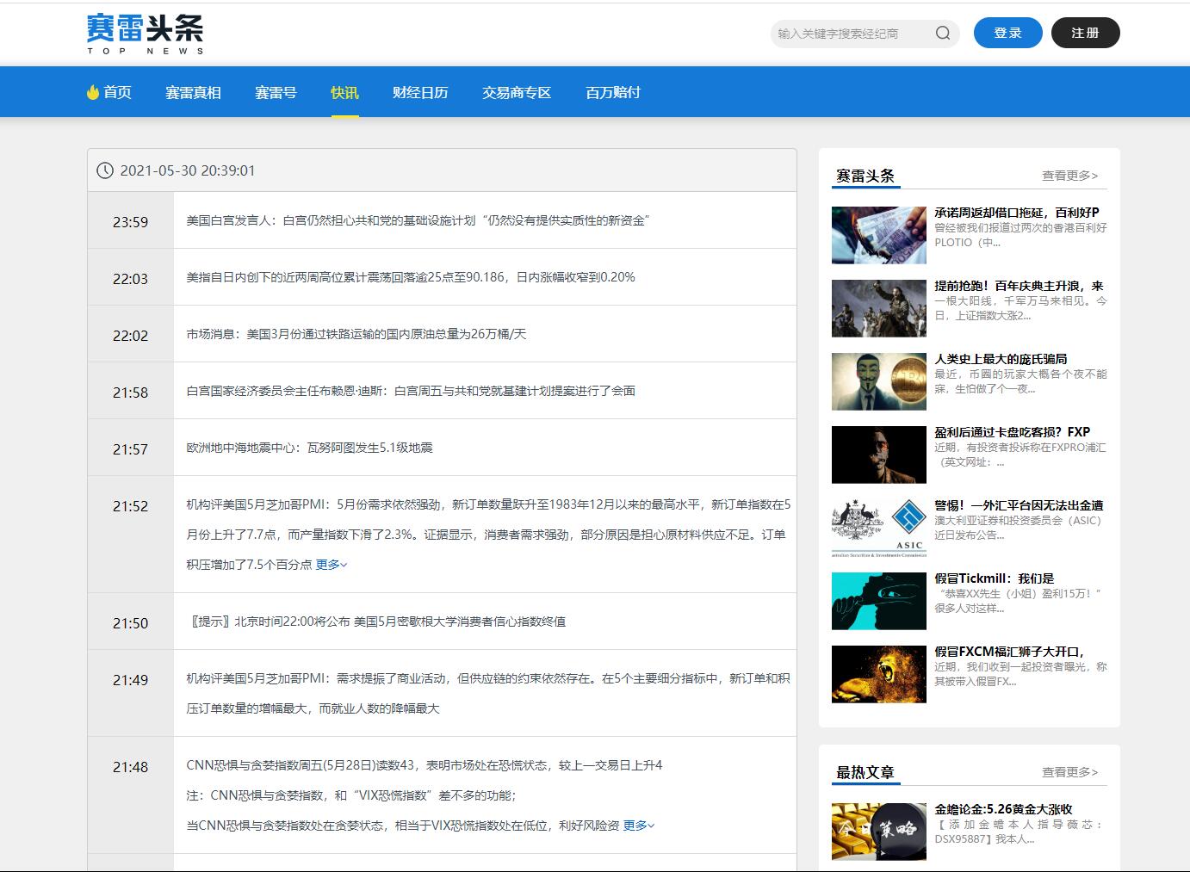This screenshot has width=1190, height=872.
Task: Click the 登录 button
Action: [x=1007, y=33]
